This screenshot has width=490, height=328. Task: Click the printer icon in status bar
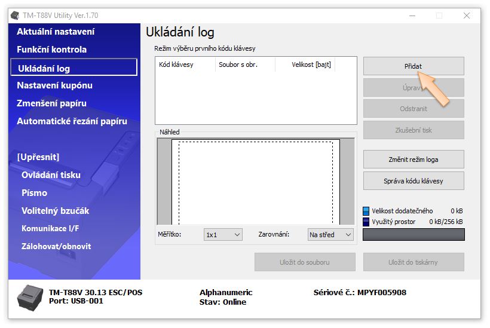(30, 298)
